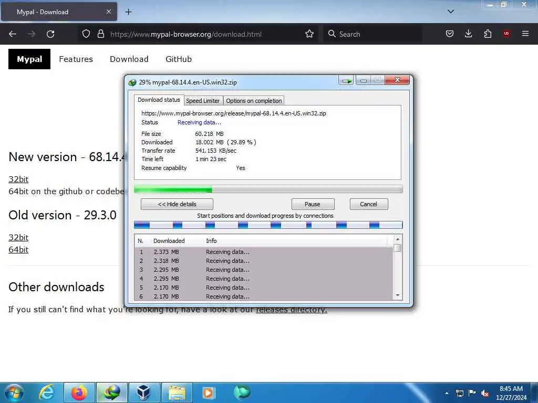Bookmark this page with the star
Image resolution: width=538 pixels, height=403 pixels.
coord(309,34)
